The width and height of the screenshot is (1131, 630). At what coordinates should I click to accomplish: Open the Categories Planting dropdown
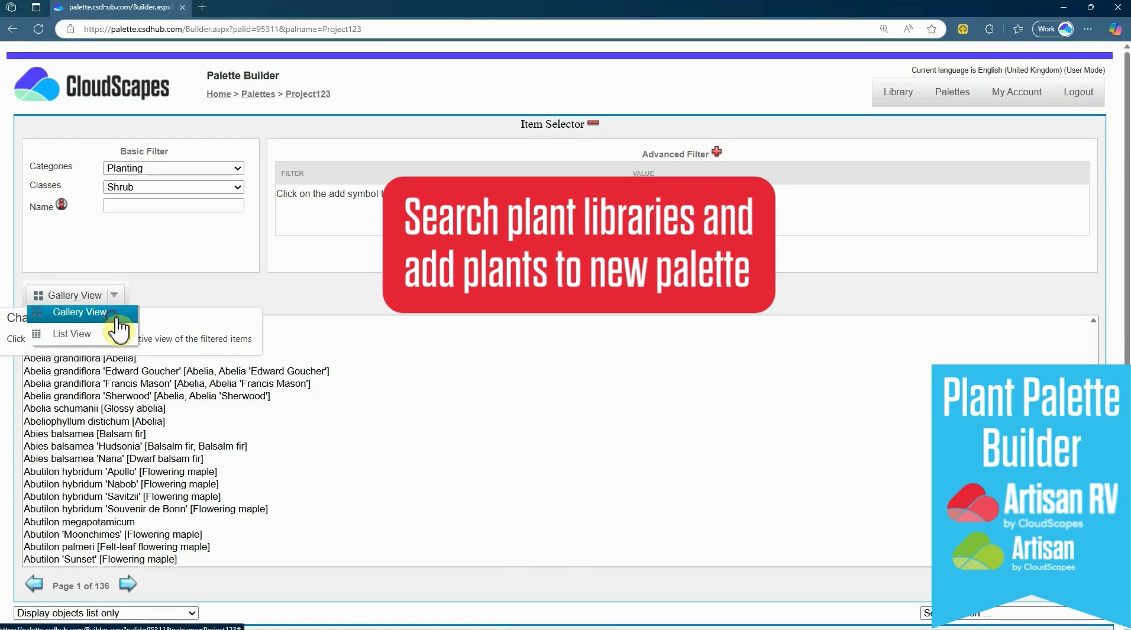pos(173,169)
